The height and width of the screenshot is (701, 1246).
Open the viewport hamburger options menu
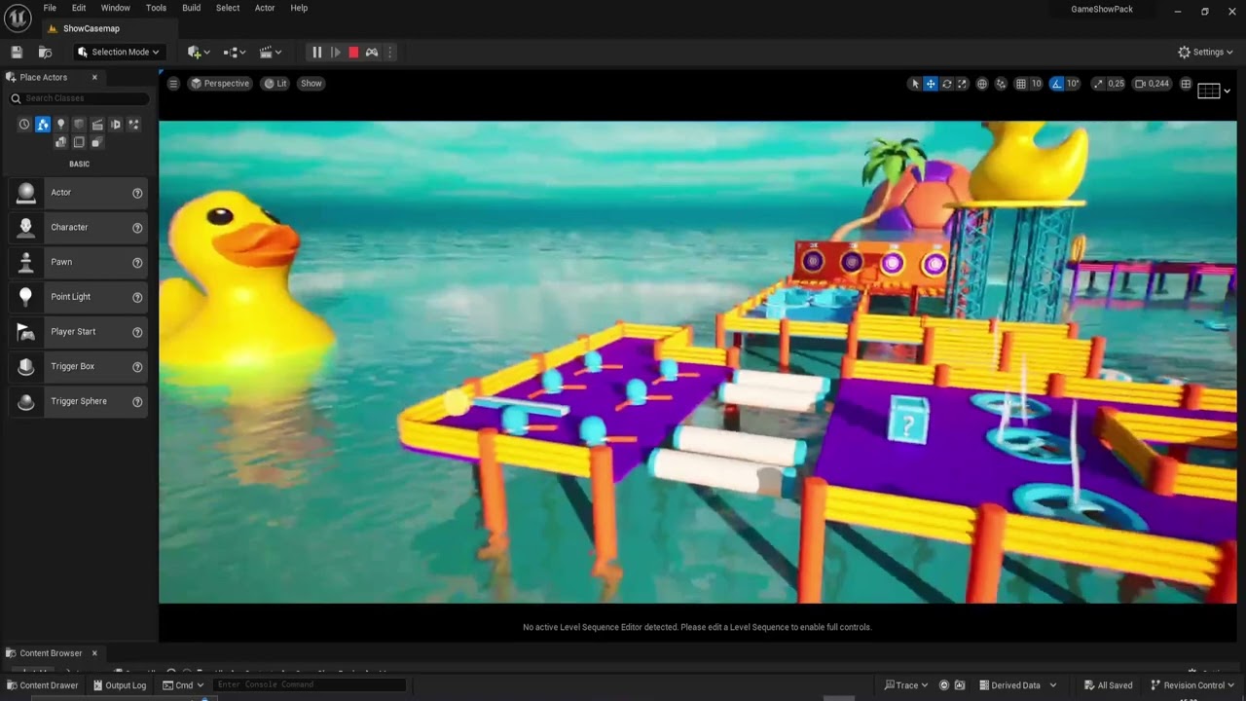click(173, 84)
